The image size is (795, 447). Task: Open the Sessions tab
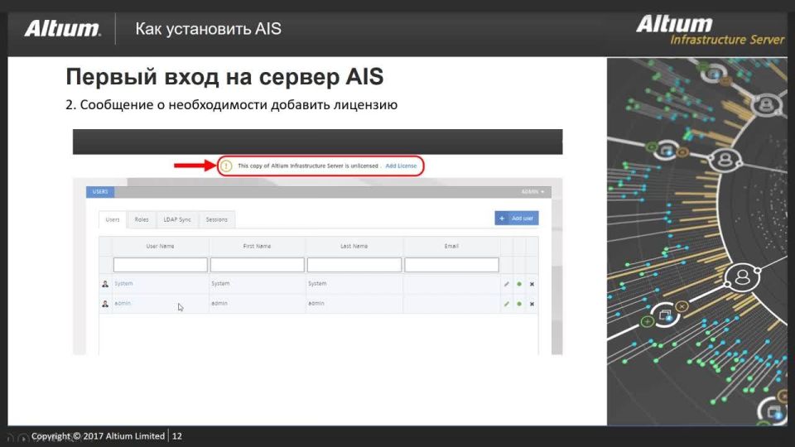click(216, 219)
